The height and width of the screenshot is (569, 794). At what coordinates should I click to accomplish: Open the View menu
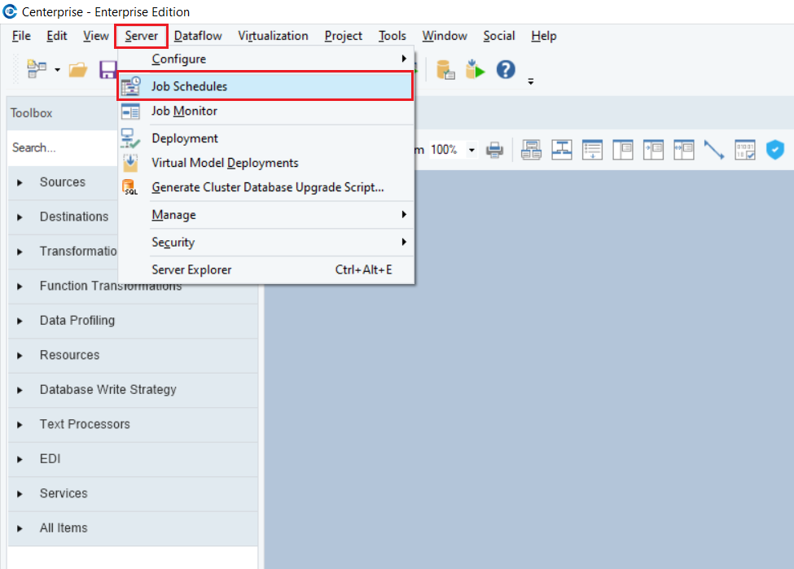coord(96,36)
